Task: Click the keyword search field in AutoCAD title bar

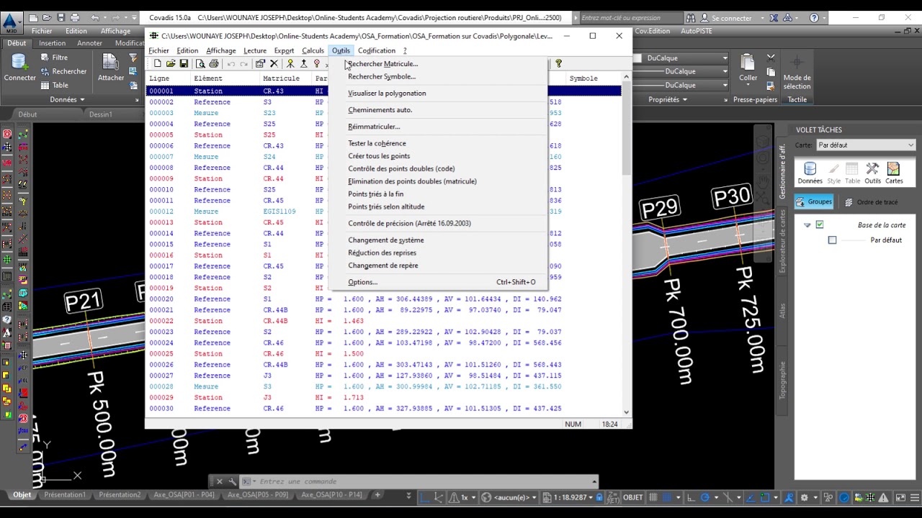Action: [x=631, y=17]
